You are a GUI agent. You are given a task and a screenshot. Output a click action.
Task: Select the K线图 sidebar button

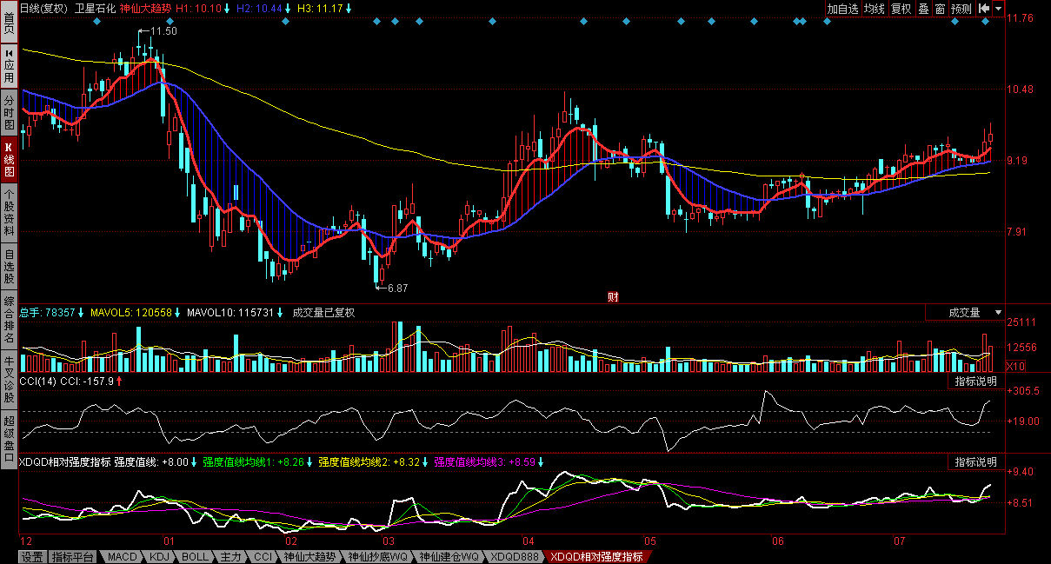point(9,159)
